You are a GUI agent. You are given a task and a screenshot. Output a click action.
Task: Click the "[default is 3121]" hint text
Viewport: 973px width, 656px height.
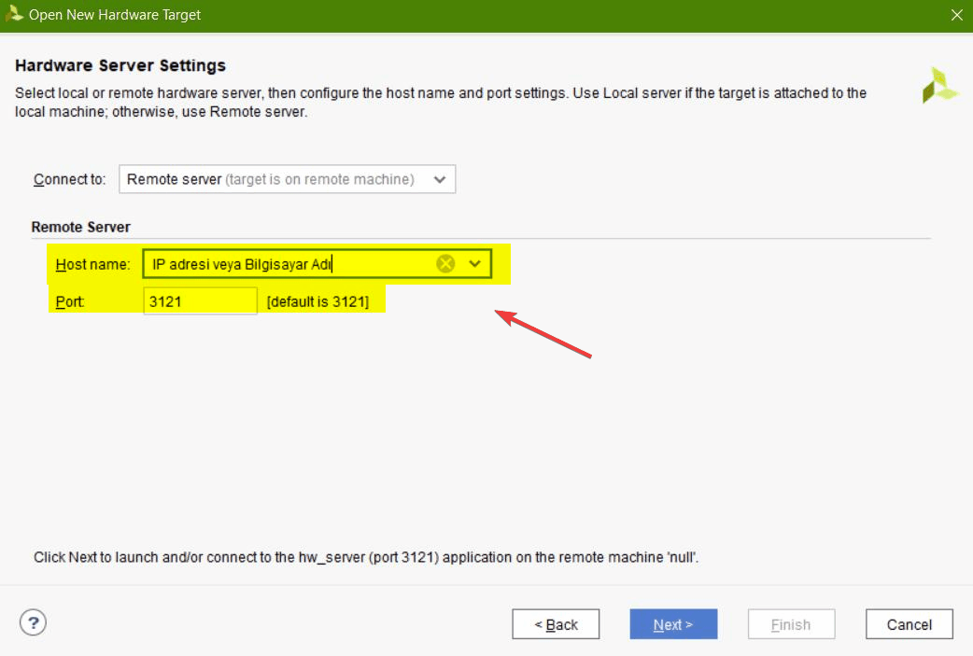tap(317, 301)
